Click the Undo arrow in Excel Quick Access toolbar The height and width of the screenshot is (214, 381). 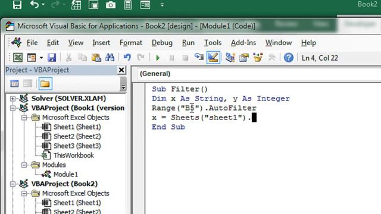[x=35, y=4]
